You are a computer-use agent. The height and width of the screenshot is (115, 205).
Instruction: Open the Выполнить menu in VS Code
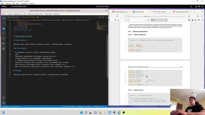tap(39, 14)
